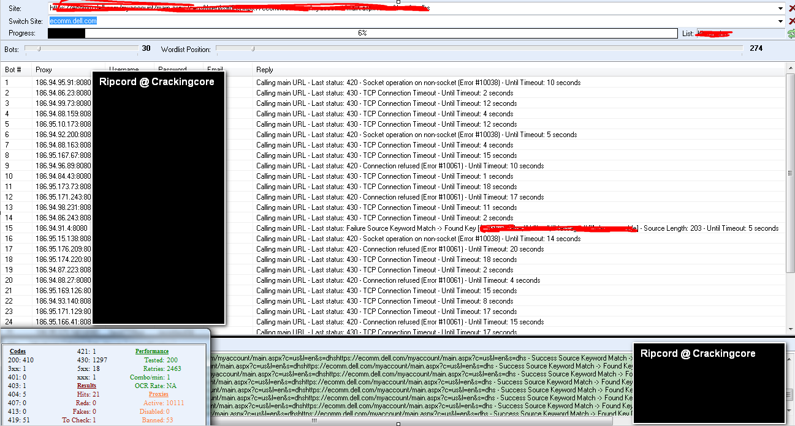Click the first hit line in the green log
Screen dimensions: 795x426
tap(422, 358)
